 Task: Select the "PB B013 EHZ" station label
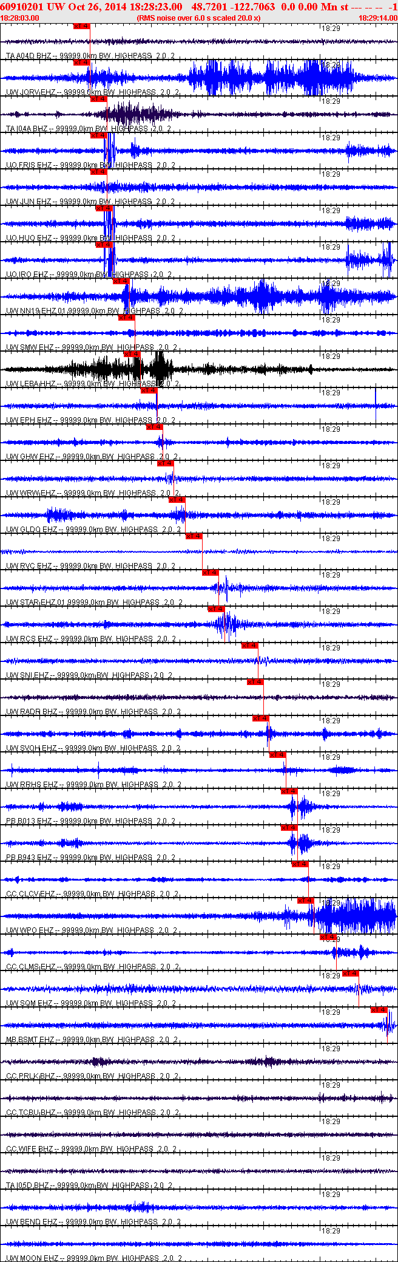click(29, 821)
